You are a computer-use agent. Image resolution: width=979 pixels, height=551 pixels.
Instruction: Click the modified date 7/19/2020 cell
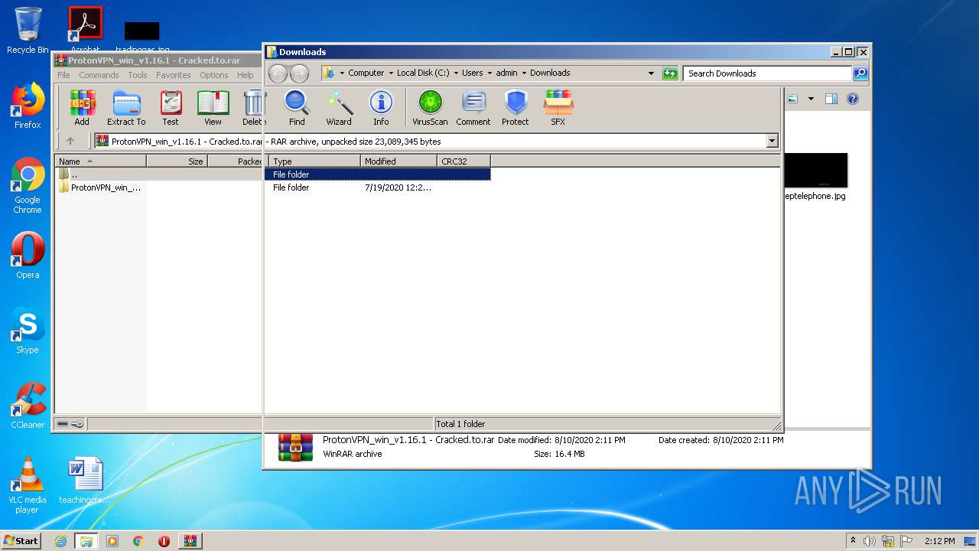pos(398,187)
